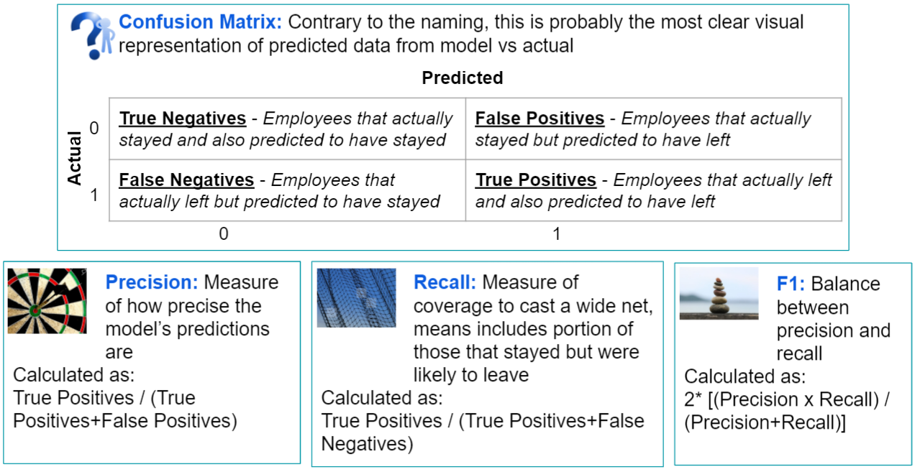915x469 pixels.
Task: Select the True Positives cell title
Action: pos(536,180)
